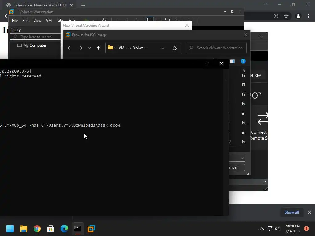
Task: Open network settings from system tray
Action: pos(270,229)
